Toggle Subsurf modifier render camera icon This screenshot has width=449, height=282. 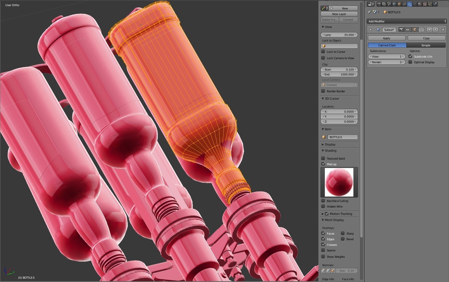pyautogui.click(x=401, y=30)
